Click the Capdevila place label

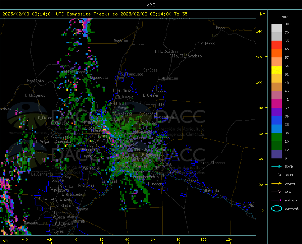point(99,78)
